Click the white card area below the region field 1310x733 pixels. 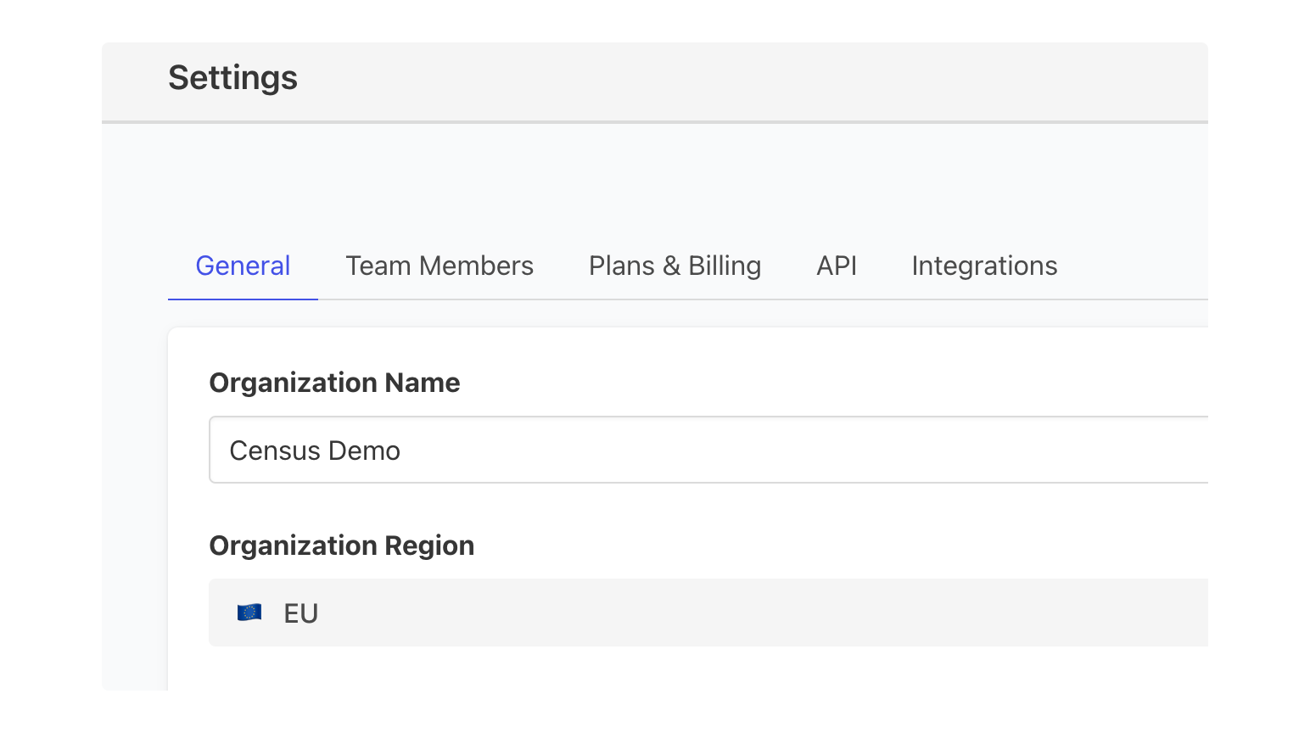pyautogui.click(x=679, y=669)
